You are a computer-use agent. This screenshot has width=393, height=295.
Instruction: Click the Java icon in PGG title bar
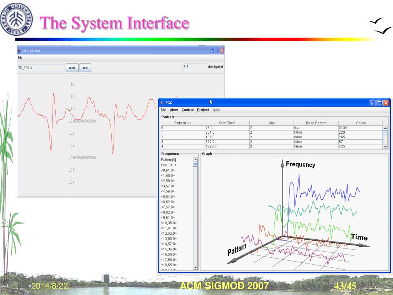pos(162,102)
